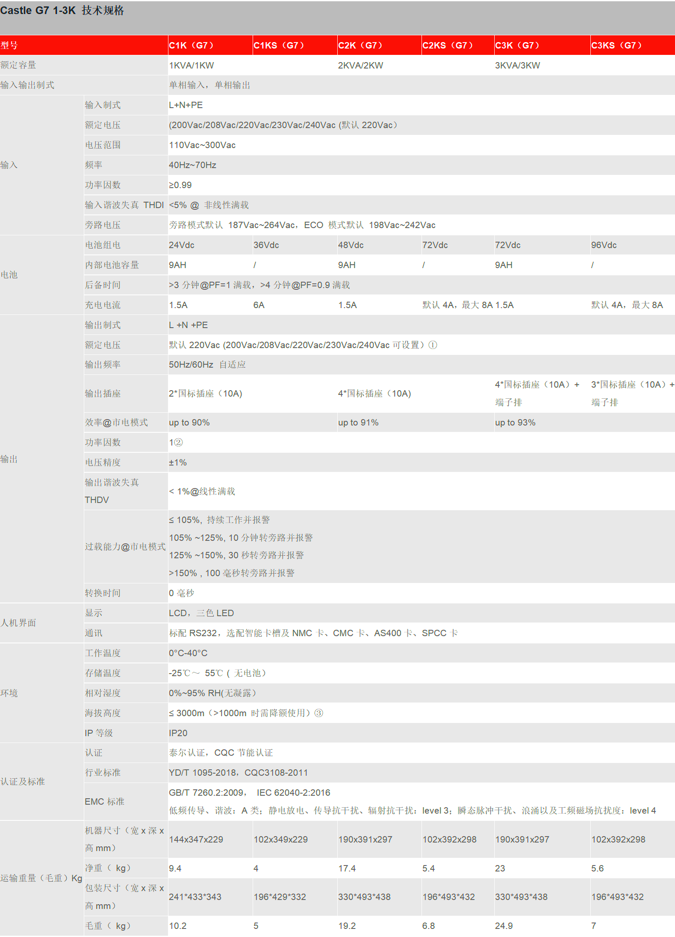Click the '50Hz/60Hz 自适应' value
This screenshot has width=675, height=937.
click(x=208, y=365)
